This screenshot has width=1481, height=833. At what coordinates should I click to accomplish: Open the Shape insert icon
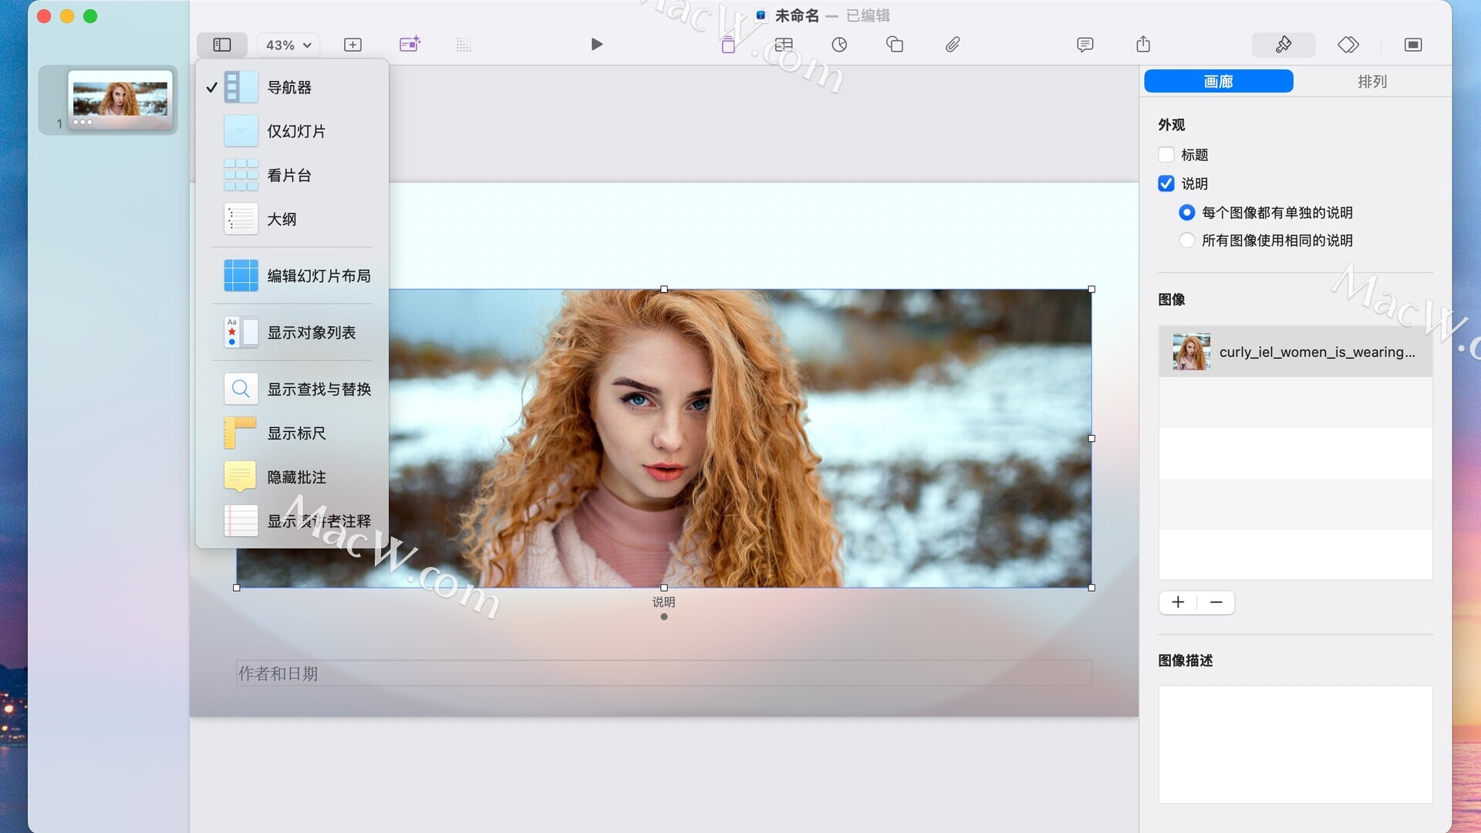click(x=895, y=45)
